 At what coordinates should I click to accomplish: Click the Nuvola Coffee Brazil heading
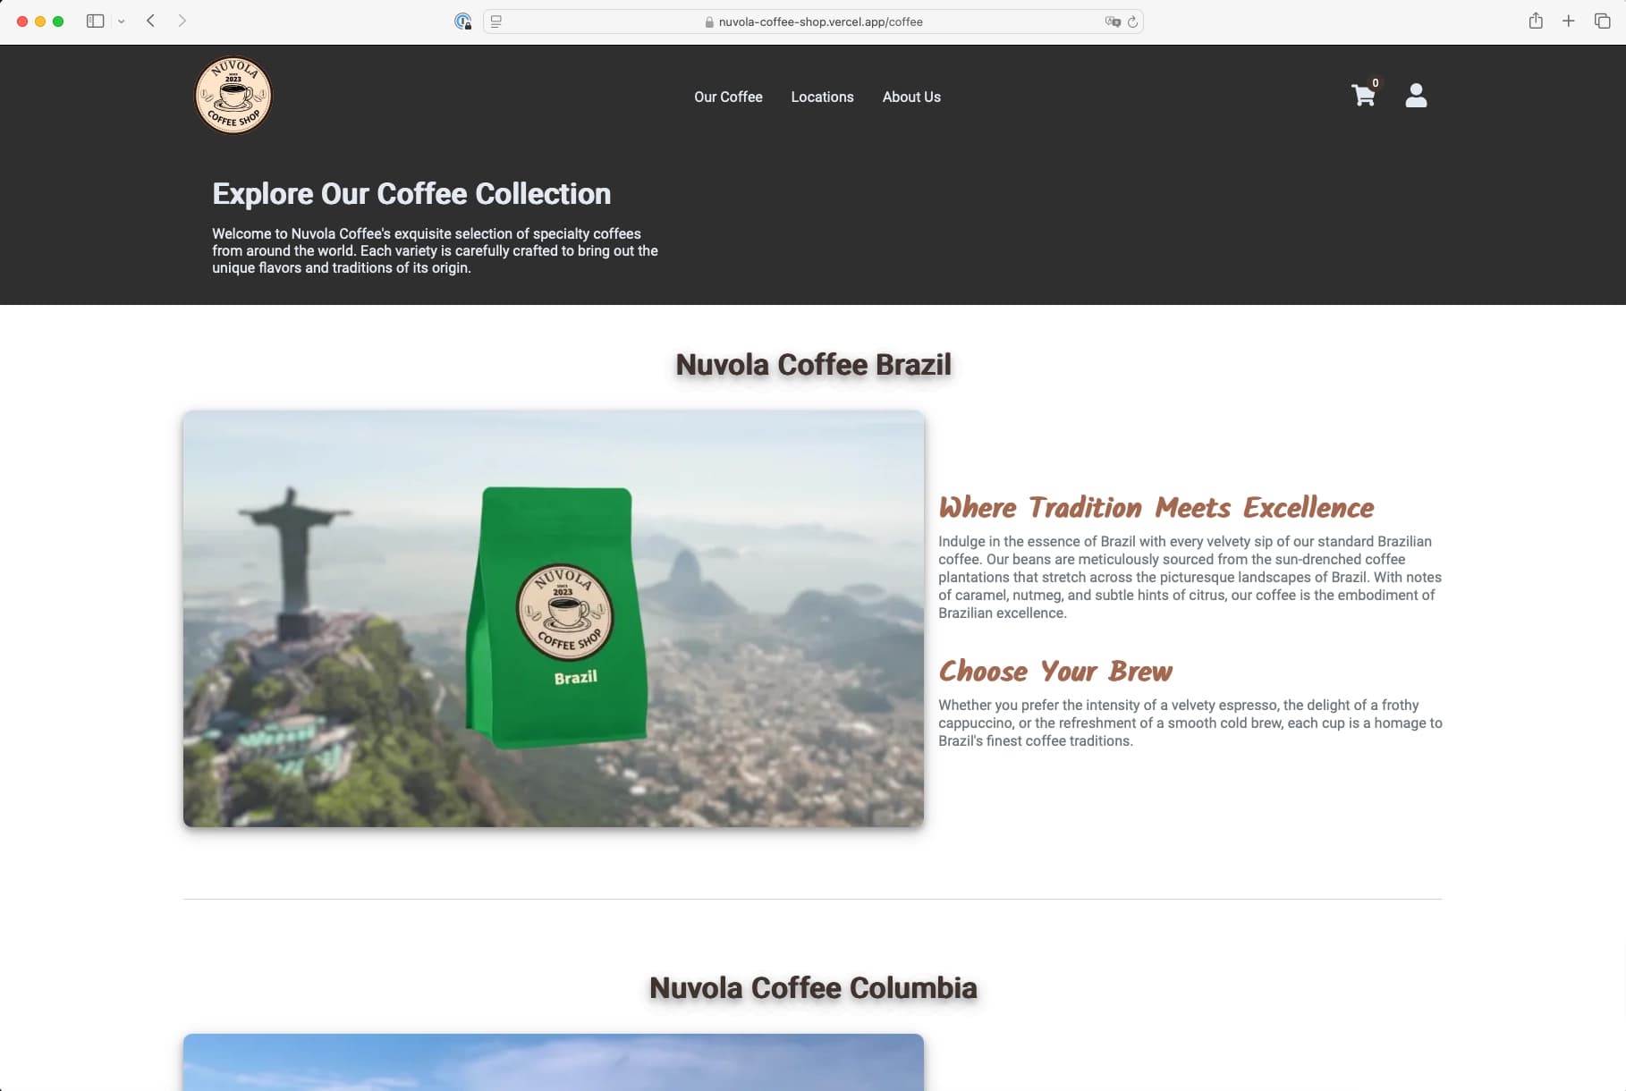point(813,365)
